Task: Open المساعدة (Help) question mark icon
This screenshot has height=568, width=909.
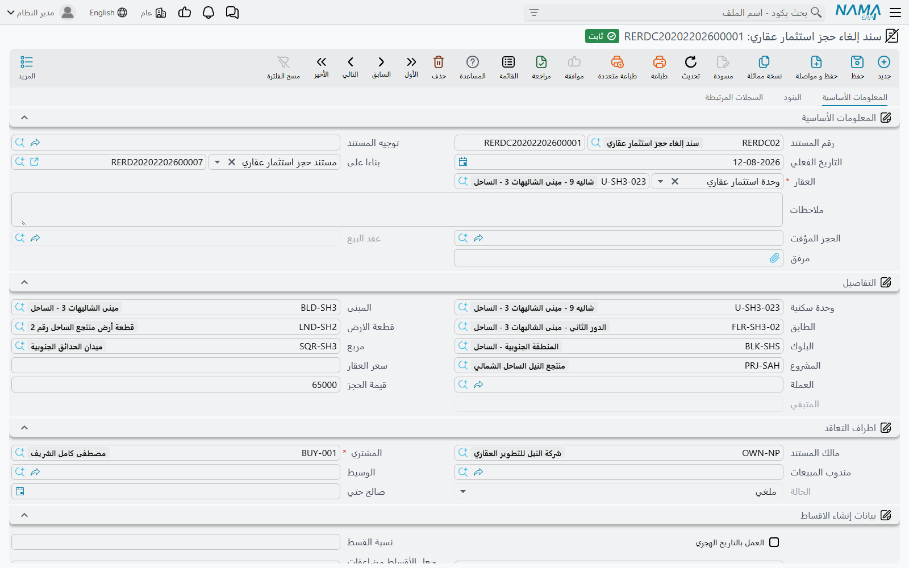Action: click(x=473, y=62)
